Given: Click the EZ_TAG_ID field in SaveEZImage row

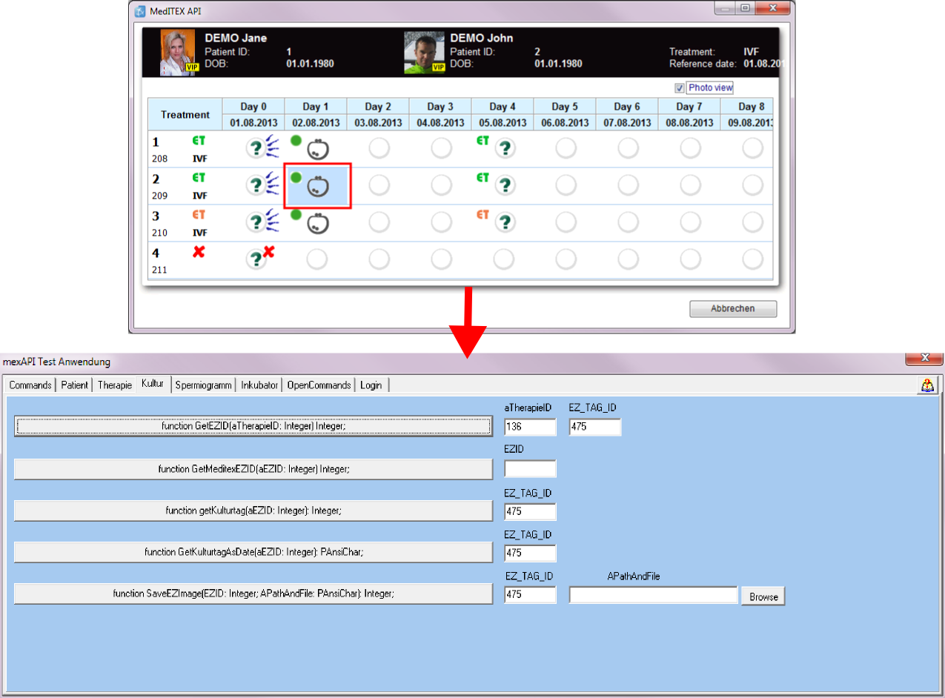Looking at the screenshot, I should (x=530, y=594).
